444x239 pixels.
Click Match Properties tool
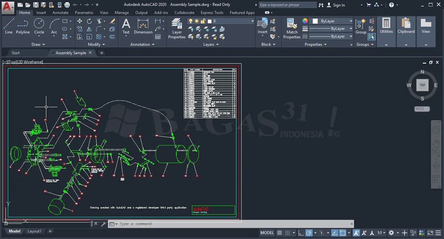(292, 29)
